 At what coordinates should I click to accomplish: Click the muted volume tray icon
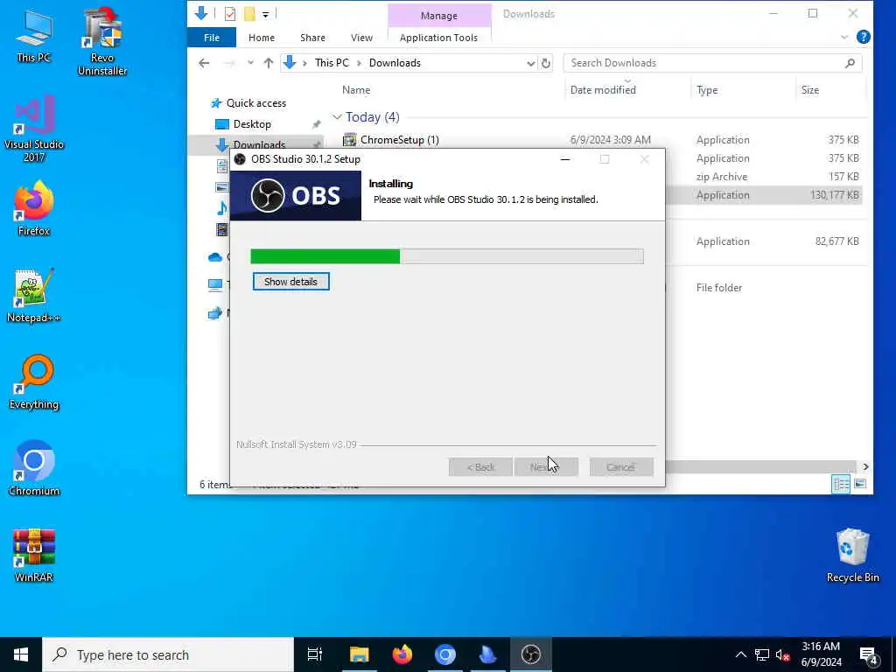point(783,654)
